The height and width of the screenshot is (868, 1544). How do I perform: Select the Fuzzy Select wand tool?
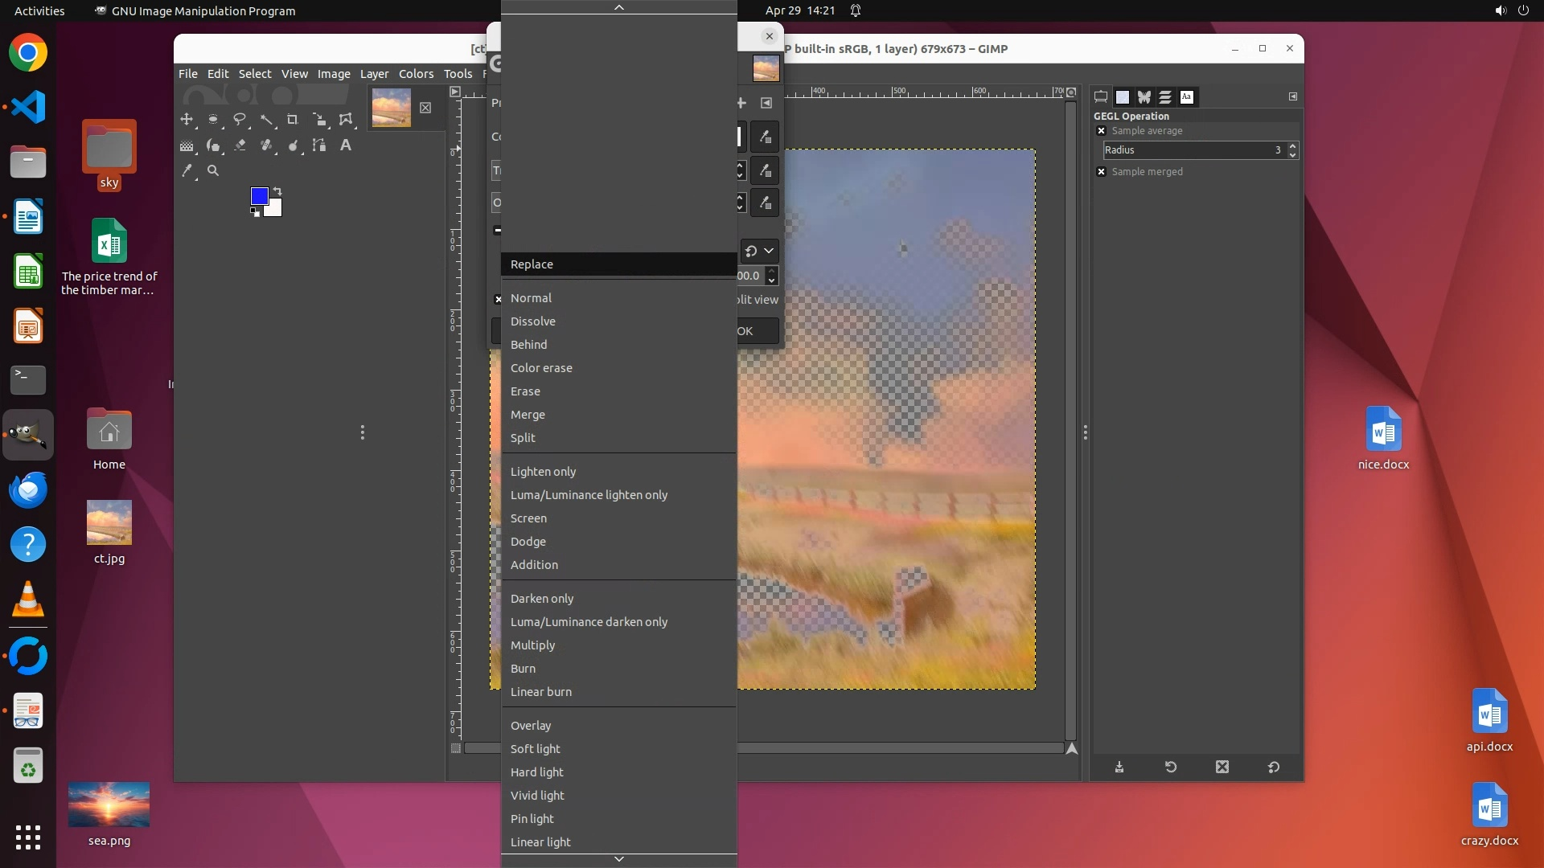266,120
